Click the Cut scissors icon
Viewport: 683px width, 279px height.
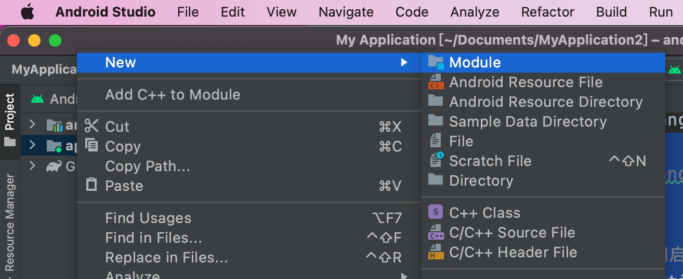[91, 126]
